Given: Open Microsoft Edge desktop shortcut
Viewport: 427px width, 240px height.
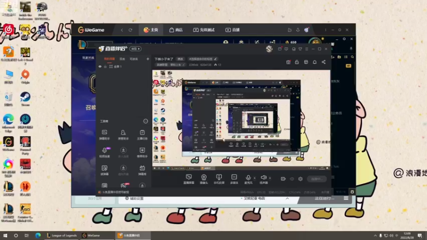Looking at the screenshot, I should 9,122.
